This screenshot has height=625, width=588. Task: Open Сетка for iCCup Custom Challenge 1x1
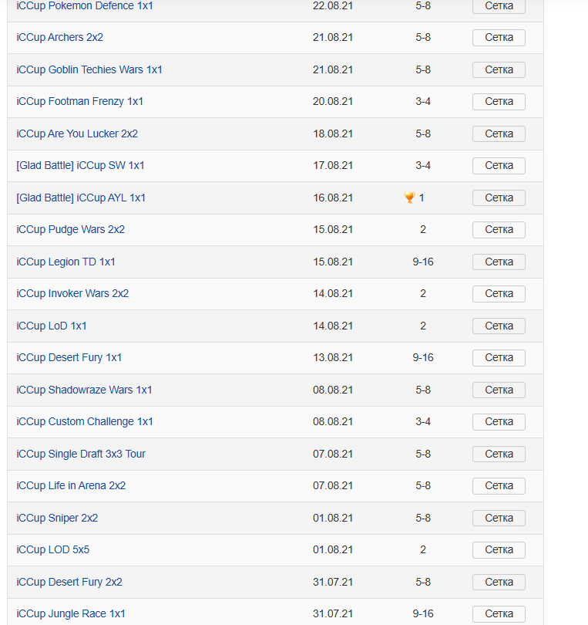tap(499, 422)
